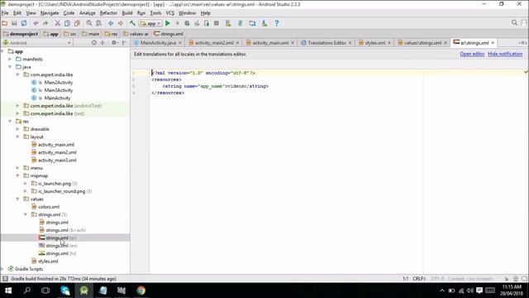Expand the drawable folder

coord(18,129)
